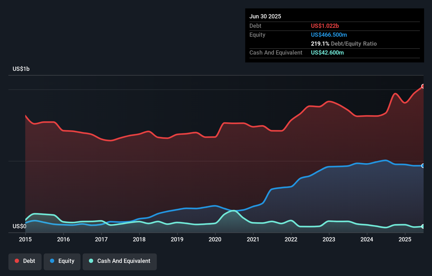432x276 pixels.
Task: Click the 2025 x-axis label
Action: pos(405,239)
